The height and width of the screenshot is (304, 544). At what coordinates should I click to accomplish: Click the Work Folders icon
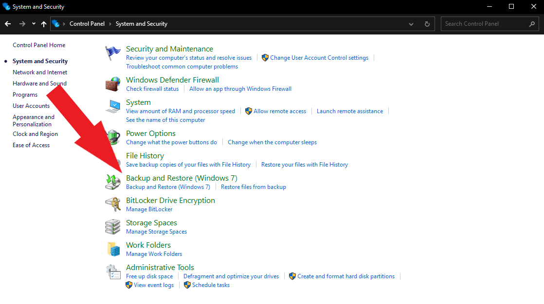(113, 249)
